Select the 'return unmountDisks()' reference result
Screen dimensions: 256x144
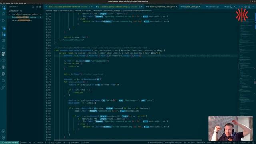[22, 20]
